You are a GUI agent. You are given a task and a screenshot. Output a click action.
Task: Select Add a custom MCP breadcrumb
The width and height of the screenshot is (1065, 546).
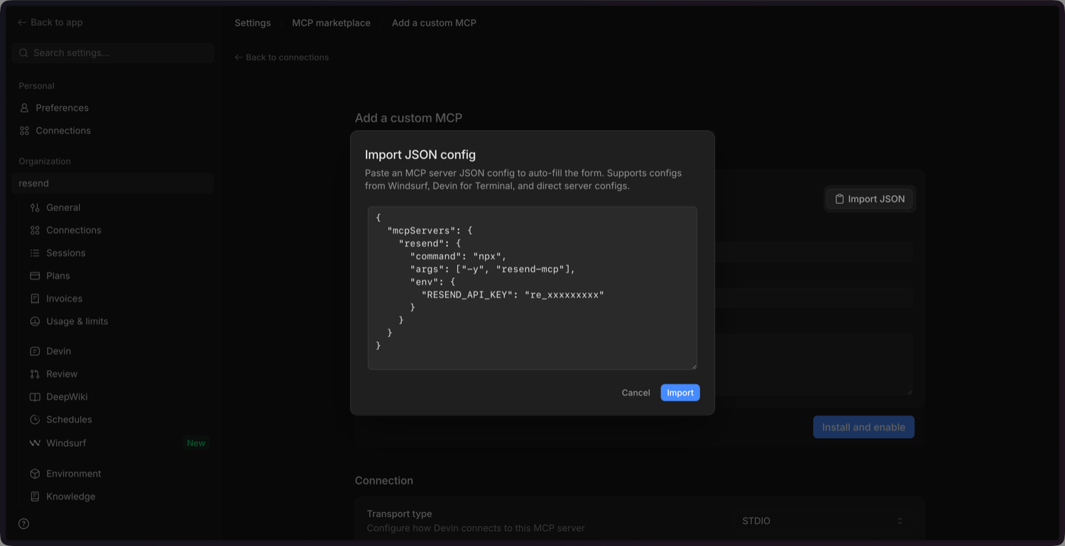pyautogui.click(x=434, y=23)
